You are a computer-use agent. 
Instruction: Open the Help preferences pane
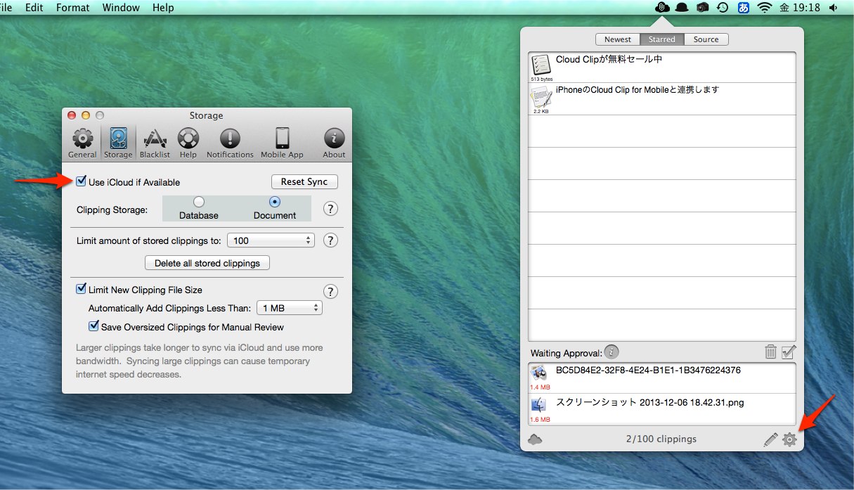188,143
